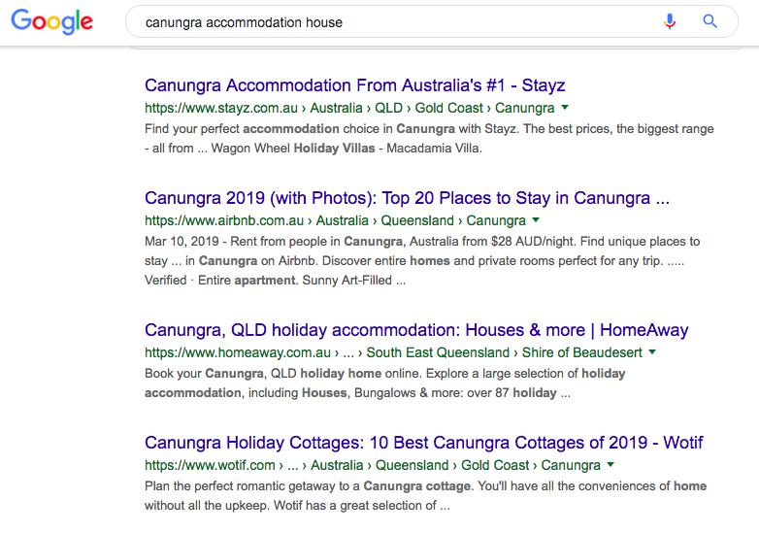The height and width of the screenshot is (533, 759).
Task: Open the Stayz Canungra Accommodation result
Action: [354, 85]
